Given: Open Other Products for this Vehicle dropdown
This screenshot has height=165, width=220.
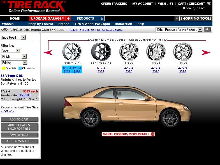Looking at the screenshot, I should (x=200, y=30).
